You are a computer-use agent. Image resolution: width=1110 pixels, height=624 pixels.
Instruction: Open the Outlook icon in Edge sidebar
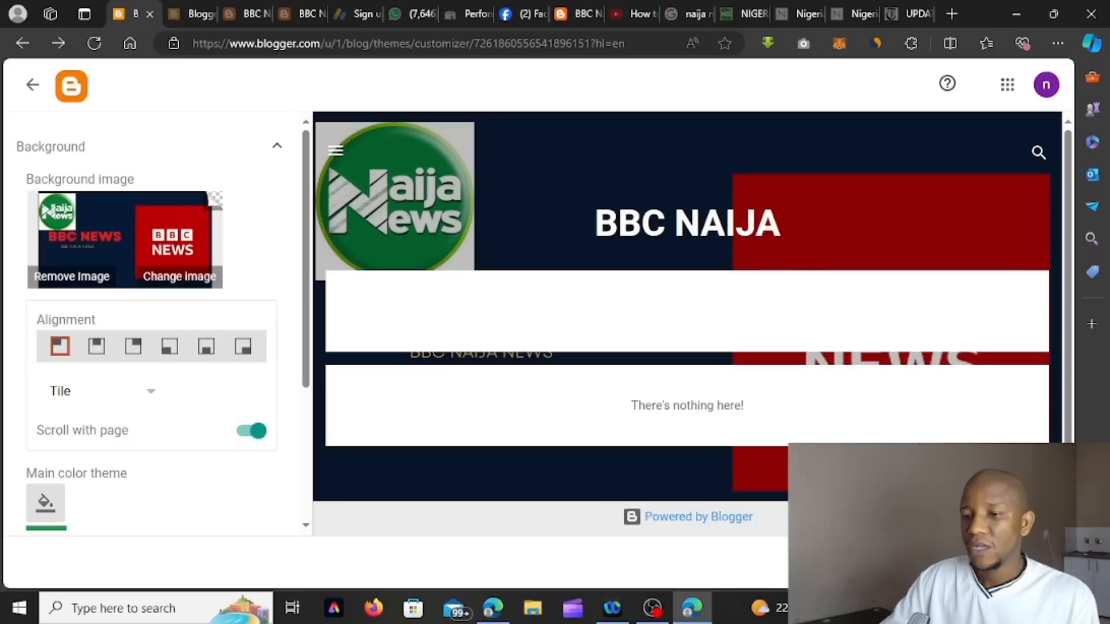[1091, 174]
